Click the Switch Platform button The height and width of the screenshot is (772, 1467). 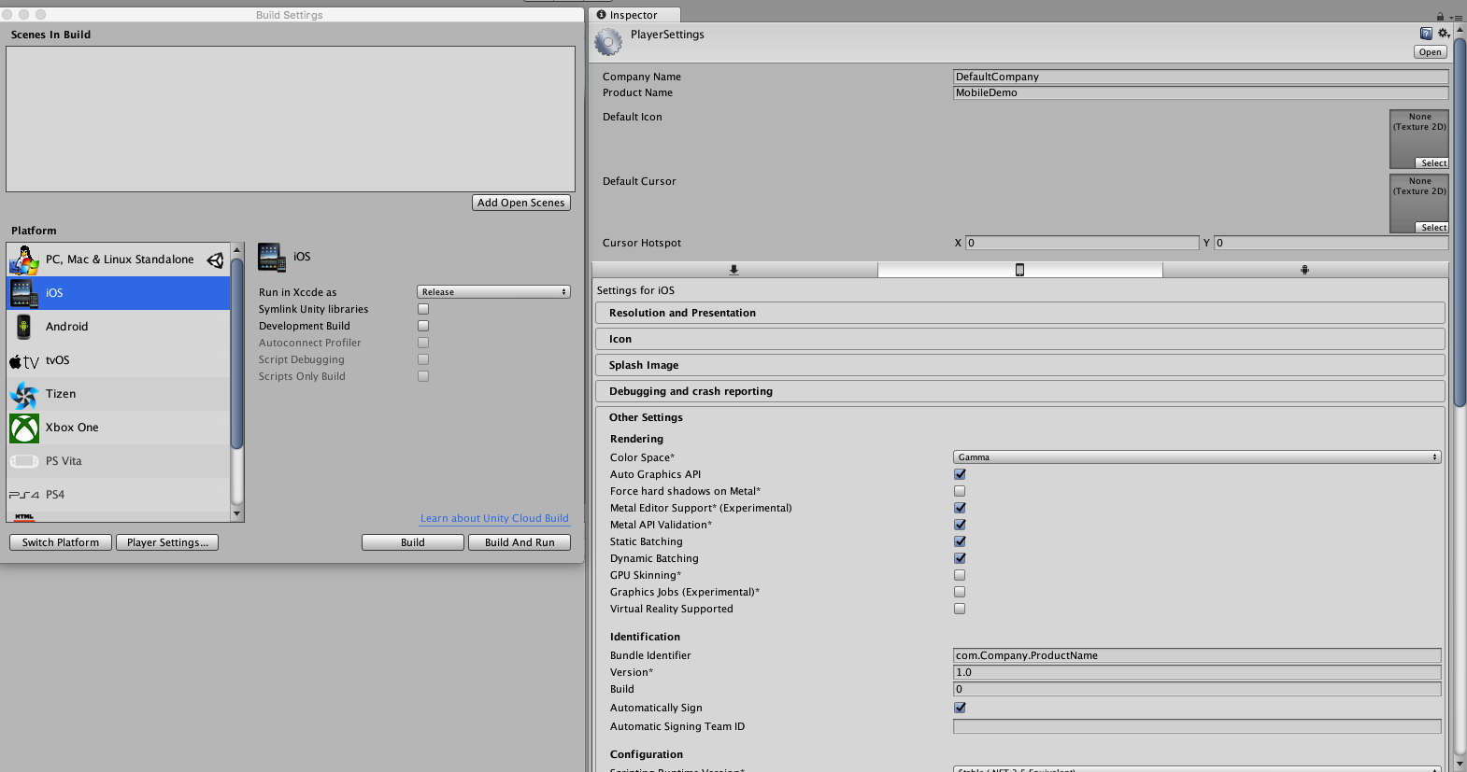point(61,542)
